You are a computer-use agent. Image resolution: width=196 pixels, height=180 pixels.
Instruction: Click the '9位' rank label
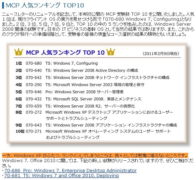[19, 125]
